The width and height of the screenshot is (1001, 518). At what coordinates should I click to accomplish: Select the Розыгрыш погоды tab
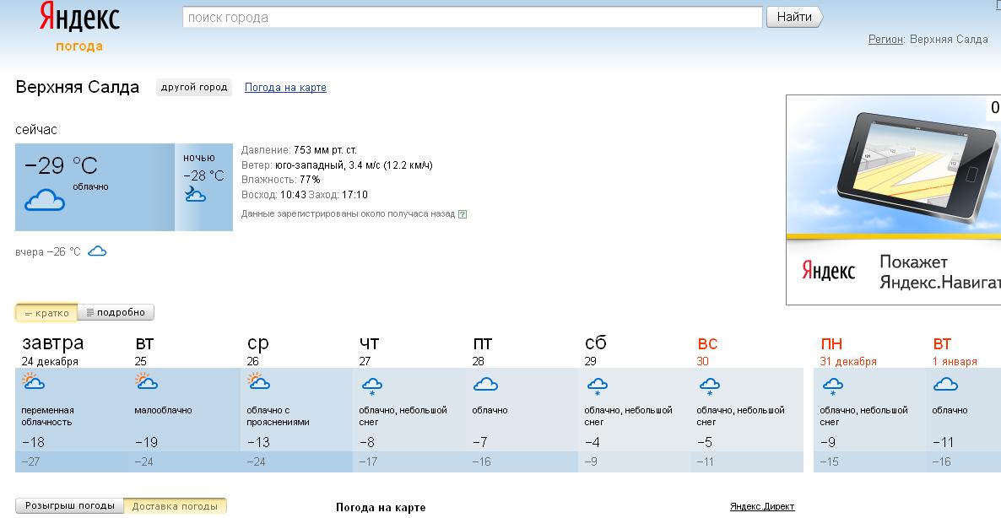[x=69, y=506]
